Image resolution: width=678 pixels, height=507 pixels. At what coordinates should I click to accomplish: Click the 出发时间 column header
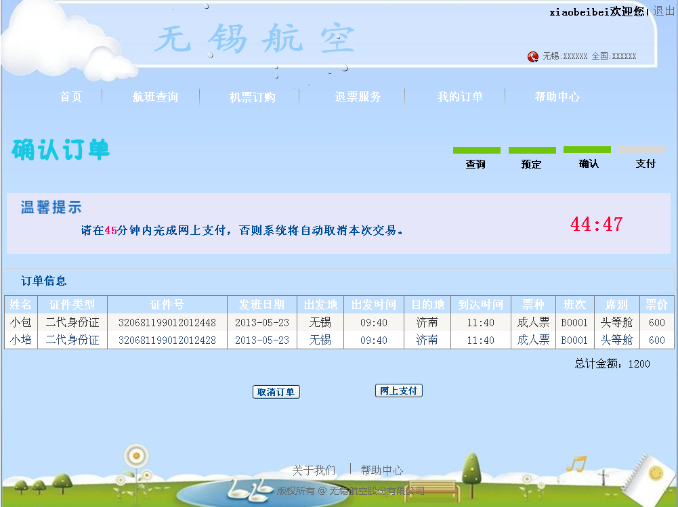374,305
